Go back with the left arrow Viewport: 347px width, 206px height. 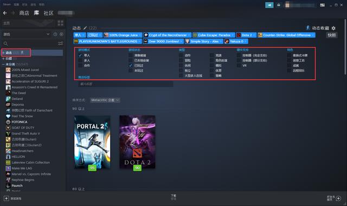pyautogui.click(x=5, y=13)
